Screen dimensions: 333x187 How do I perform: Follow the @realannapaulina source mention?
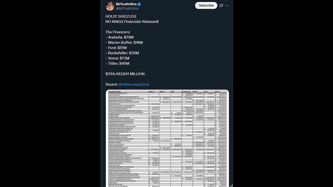coord(133,84)
